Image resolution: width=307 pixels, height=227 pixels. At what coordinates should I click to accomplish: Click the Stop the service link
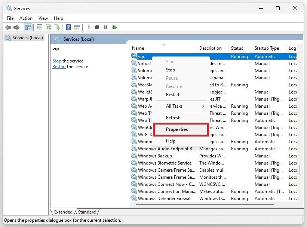[x=56, y=61]
